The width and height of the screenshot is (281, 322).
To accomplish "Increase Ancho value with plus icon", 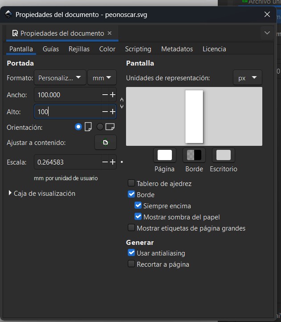I will [x=113, y=95].
